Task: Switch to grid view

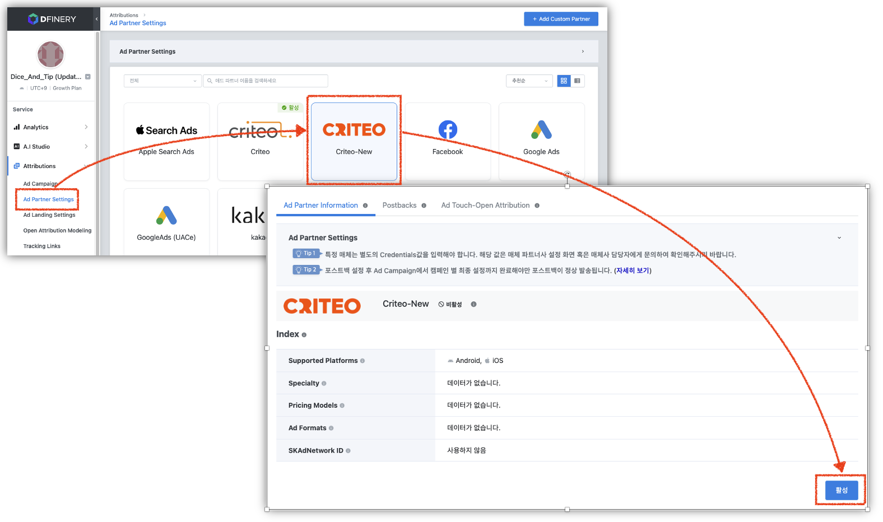Action: pos(564,81)
